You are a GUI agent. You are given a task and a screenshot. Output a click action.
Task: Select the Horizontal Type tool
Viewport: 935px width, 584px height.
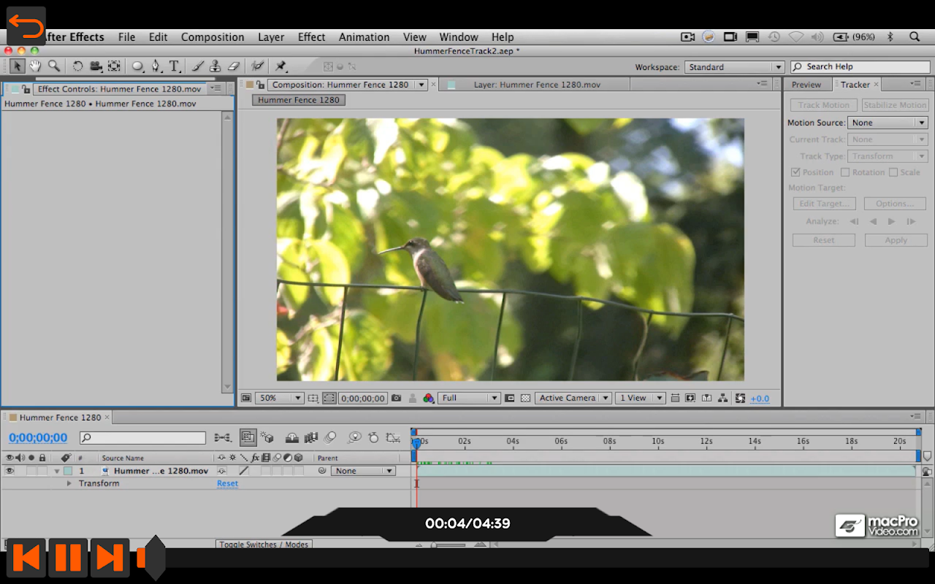coord(175,66)
